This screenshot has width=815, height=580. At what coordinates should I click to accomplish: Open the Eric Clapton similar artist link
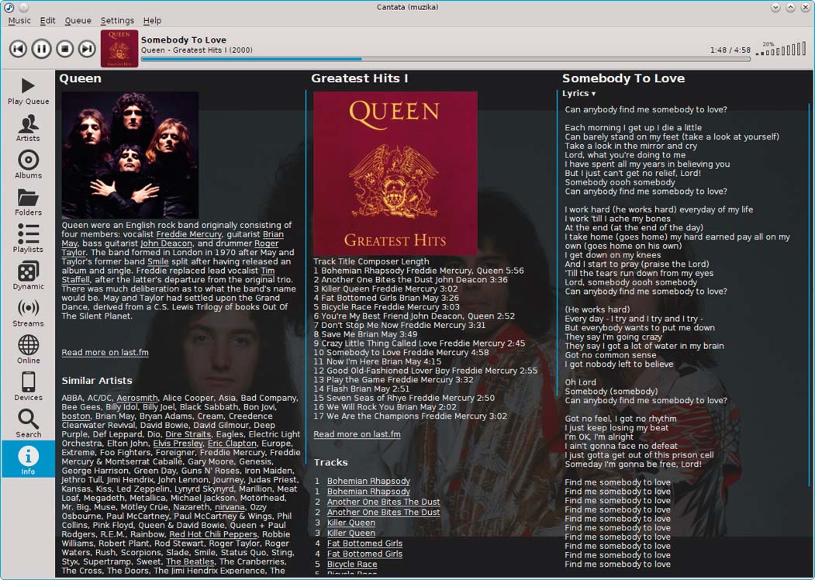[x=232, y=444]
